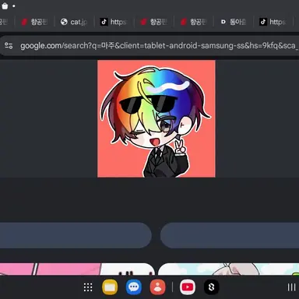Tap the shopping bag notification icon
This screenshot has width=299, height=299.
[5, 5]
